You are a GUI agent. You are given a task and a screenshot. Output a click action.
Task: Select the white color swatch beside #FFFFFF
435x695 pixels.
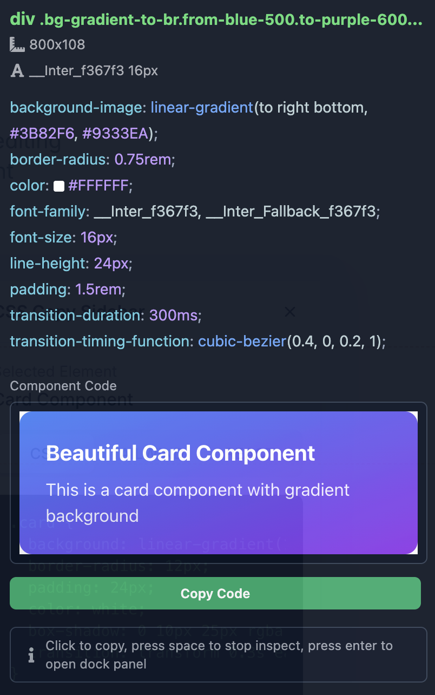[x=57, y=186]
